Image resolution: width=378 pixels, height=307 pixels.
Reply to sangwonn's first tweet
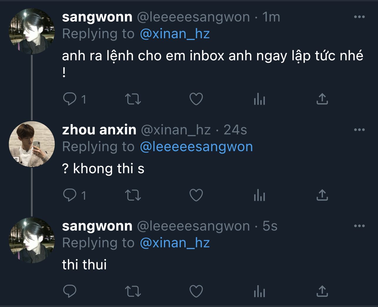pos(70,99)
